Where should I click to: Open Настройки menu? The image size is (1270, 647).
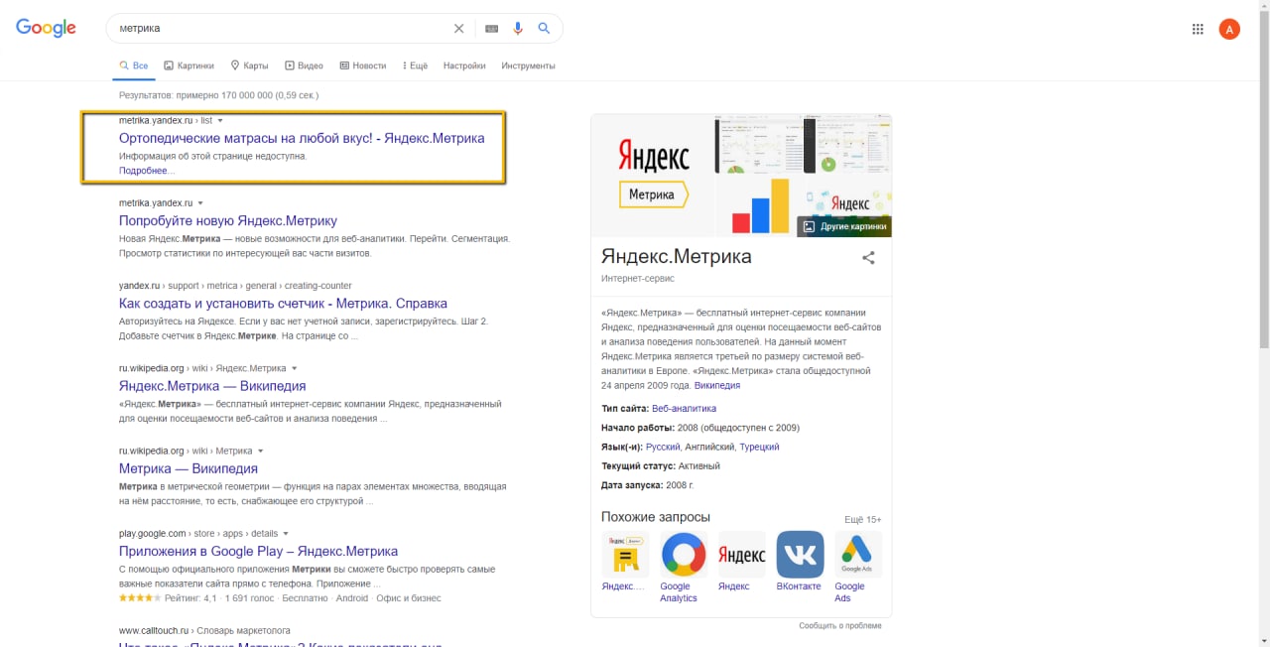pyautogui.click(x=464, y=65)
